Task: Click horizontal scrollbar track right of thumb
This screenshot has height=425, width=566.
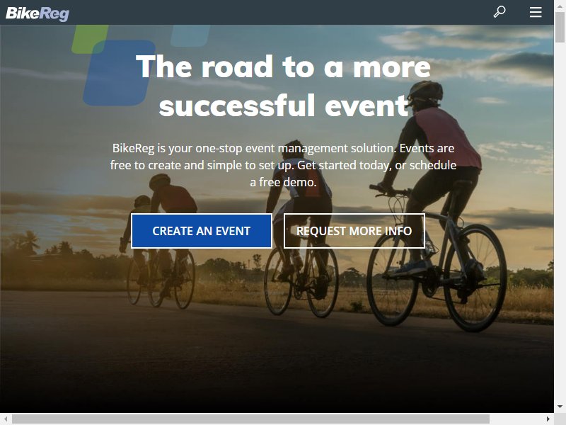Action: click(x=516, y=419)
